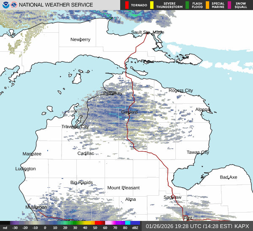This screenshot has height=231, width=253.
Task: Select the Traverse City label
Action: [75, 126]
